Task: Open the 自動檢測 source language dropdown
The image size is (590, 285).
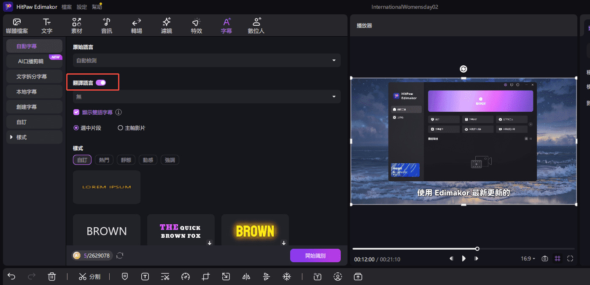Action: (x=206, y=60)
